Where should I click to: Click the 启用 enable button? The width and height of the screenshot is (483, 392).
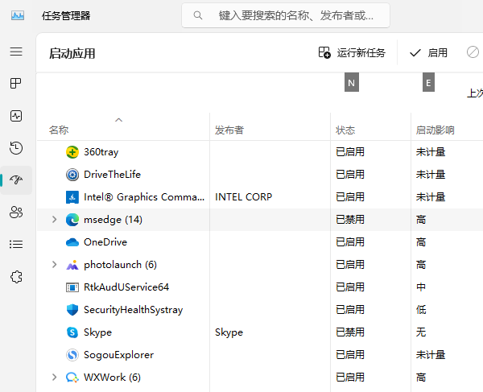[x=428, y=53]
